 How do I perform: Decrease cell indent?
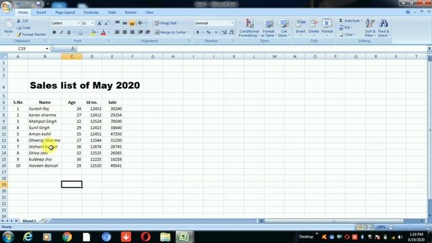click(140, 32)
